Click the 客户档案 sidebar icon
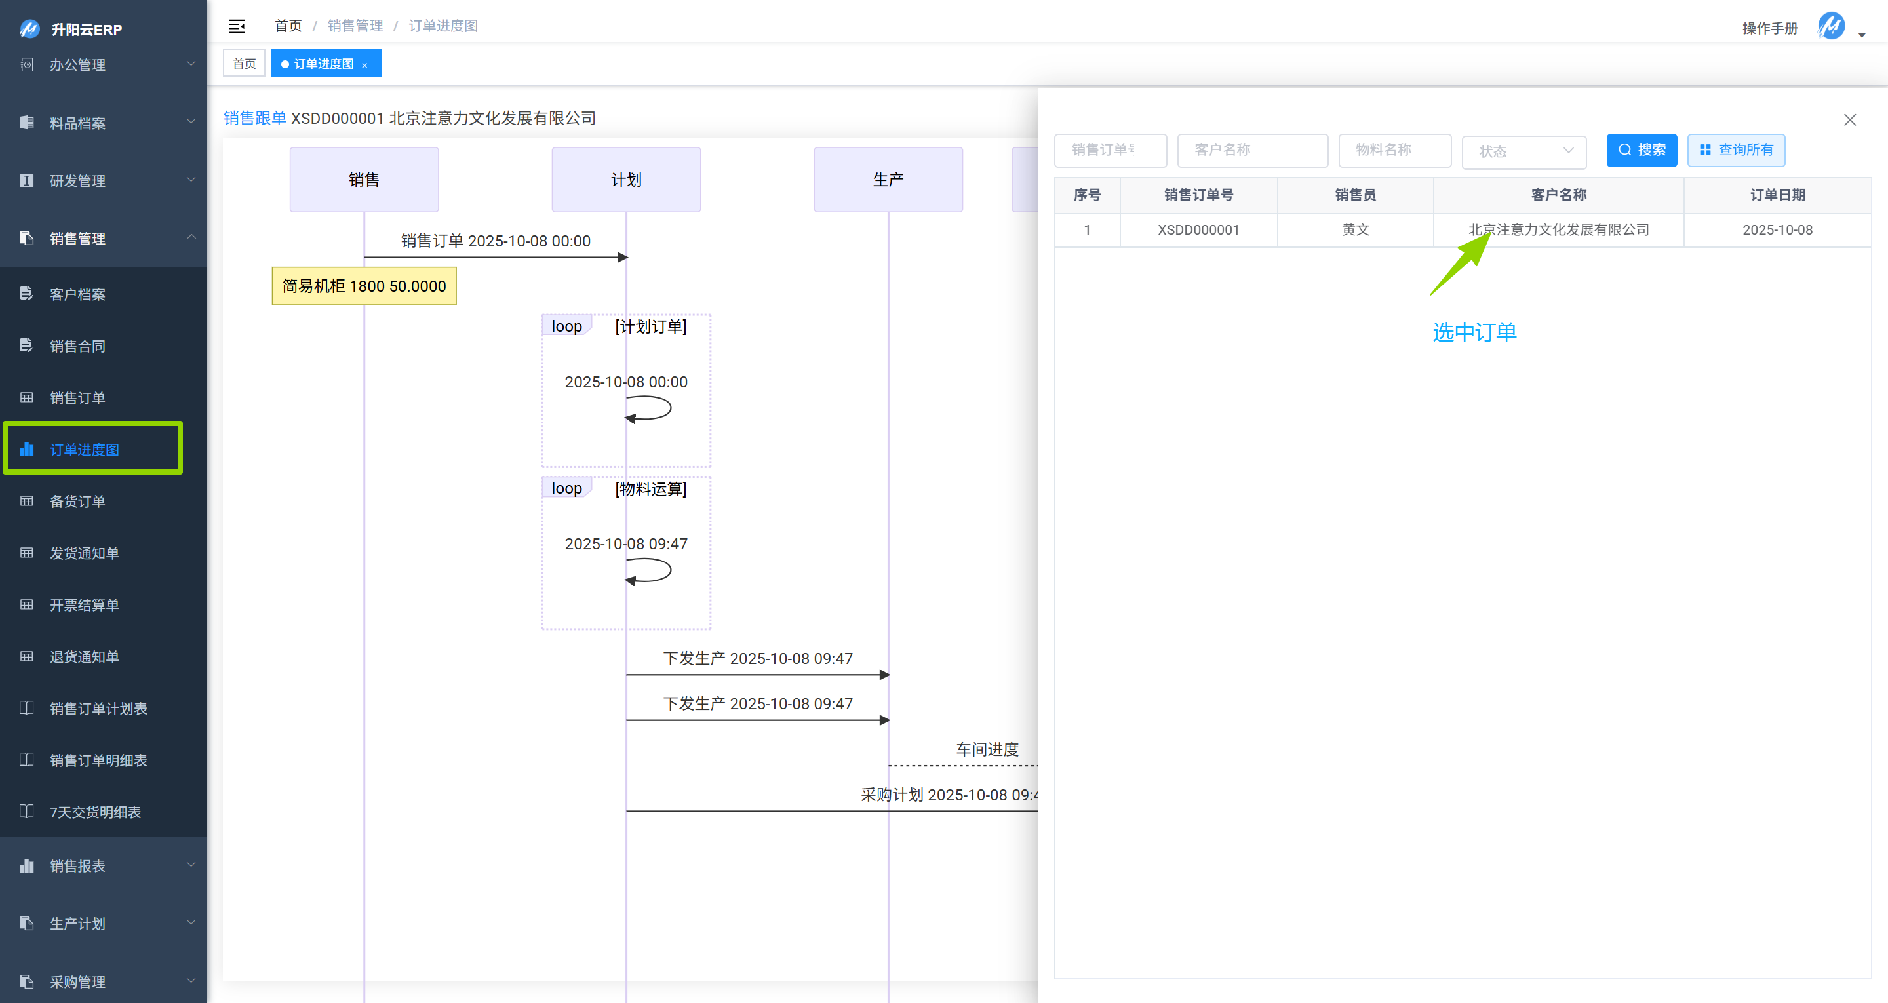This screenshot has width=1888, height=1003. tap(26, 294)
